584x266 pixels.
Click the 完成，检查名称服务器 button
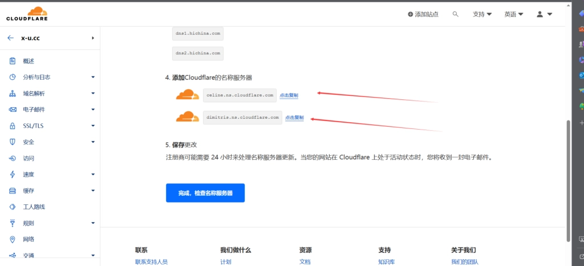(205, 193)
